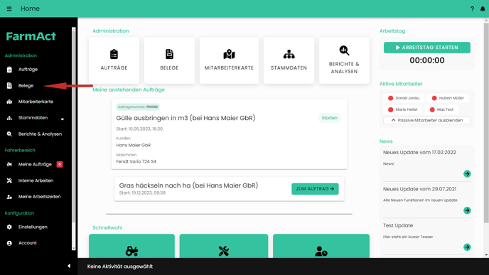Viewport: 489px width, 275px height.
Task: Click the help question mark icon
Action: click(x=472, y=9)
